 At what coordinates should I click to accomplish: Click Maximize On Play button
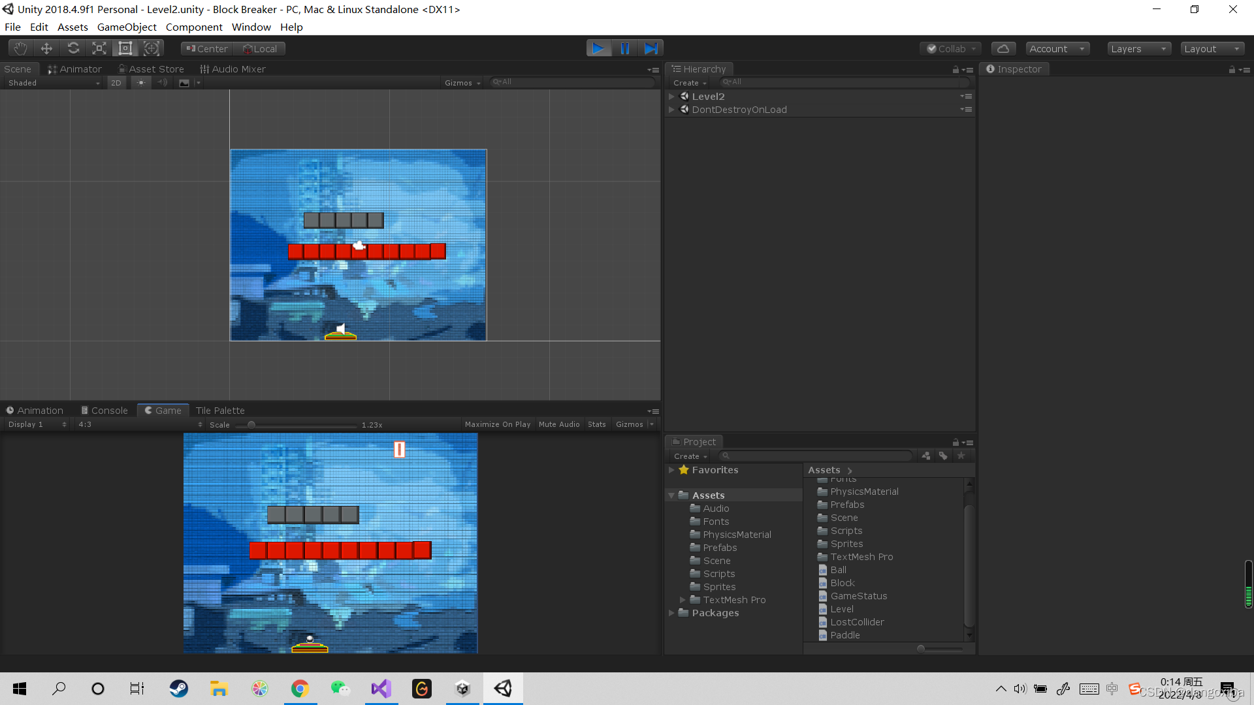[498, 424]
